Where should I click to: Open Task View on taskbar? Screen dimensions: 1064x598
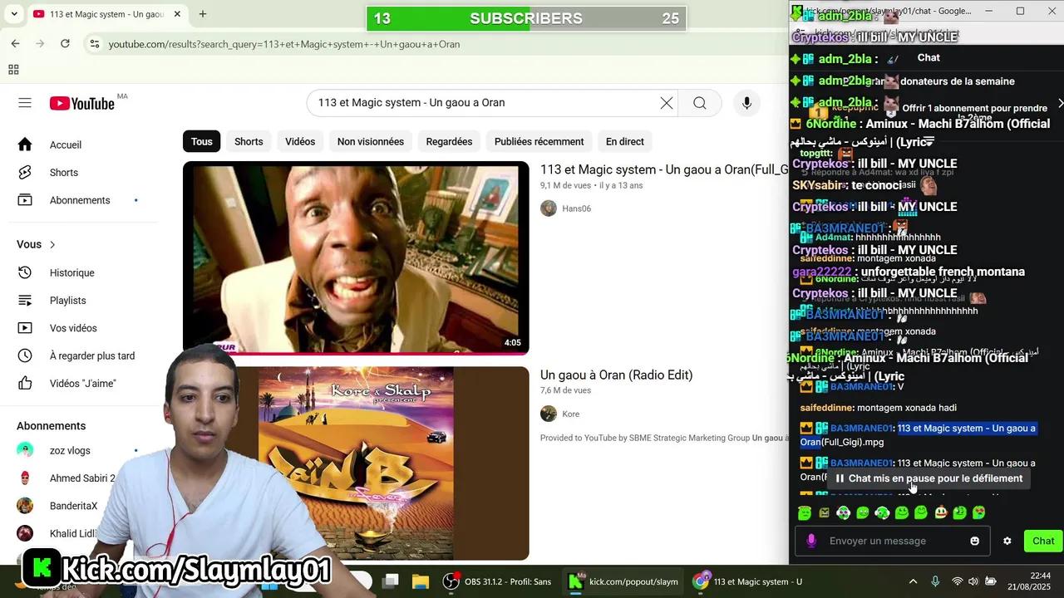pyautogui.click(x=391, y=581)
